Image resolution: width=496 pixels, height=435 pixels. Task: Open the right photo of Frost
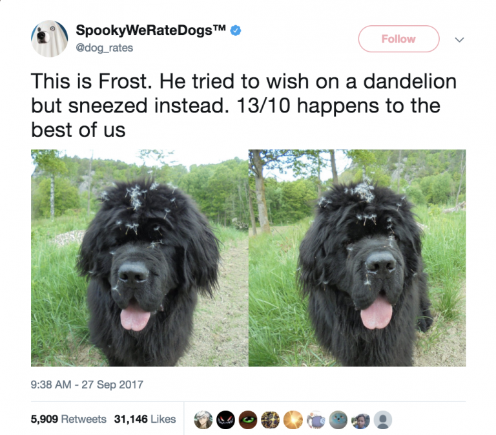(357, 258)
